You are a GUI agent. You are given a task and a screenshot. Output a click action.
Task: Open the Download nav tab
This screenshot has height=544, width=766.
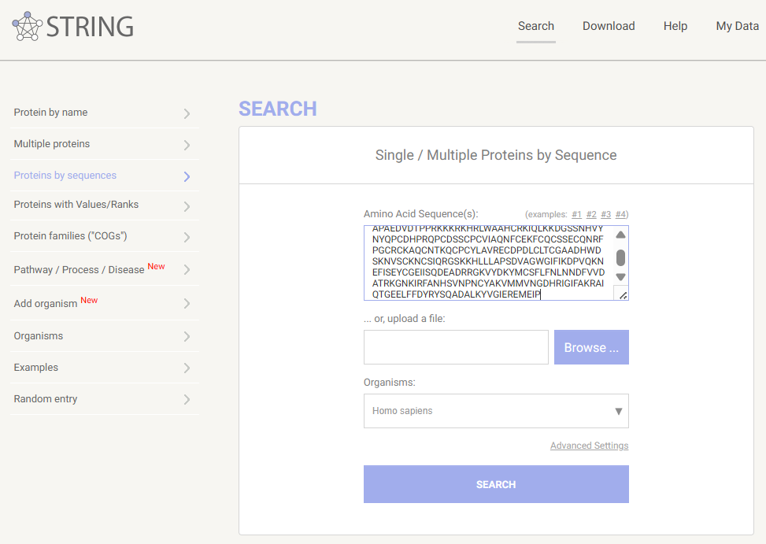click(x=609, y=26)
